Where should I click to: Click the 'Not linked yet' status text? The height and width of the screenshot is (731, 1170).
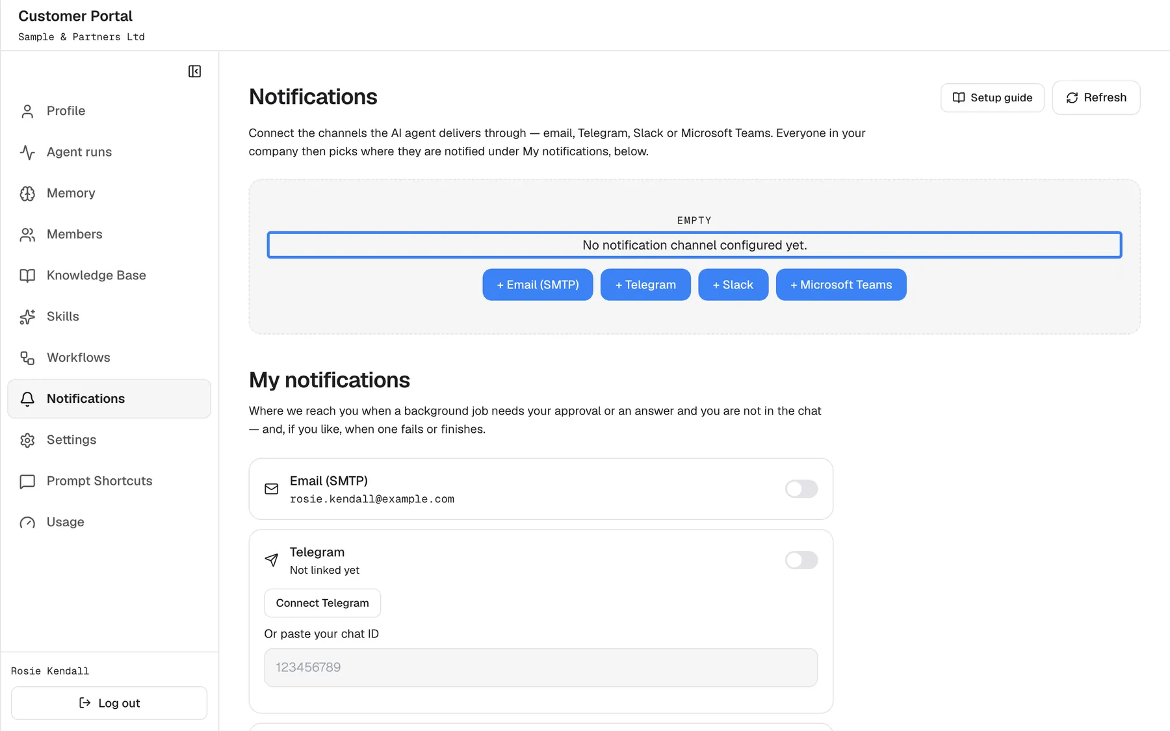(324, 571)
